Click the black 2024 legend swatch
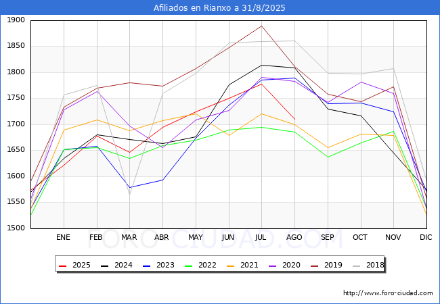Screen dimensions: 440x304 (105, 265)
